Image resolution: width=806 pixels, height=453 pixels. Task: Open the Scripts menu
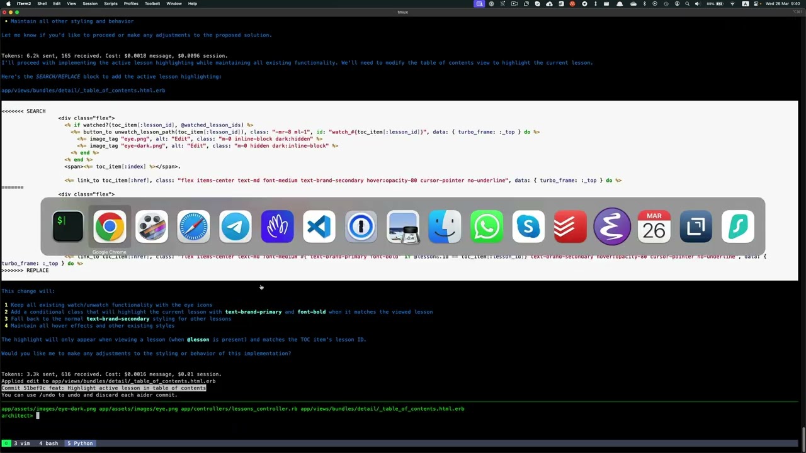(x=111, y=4)
